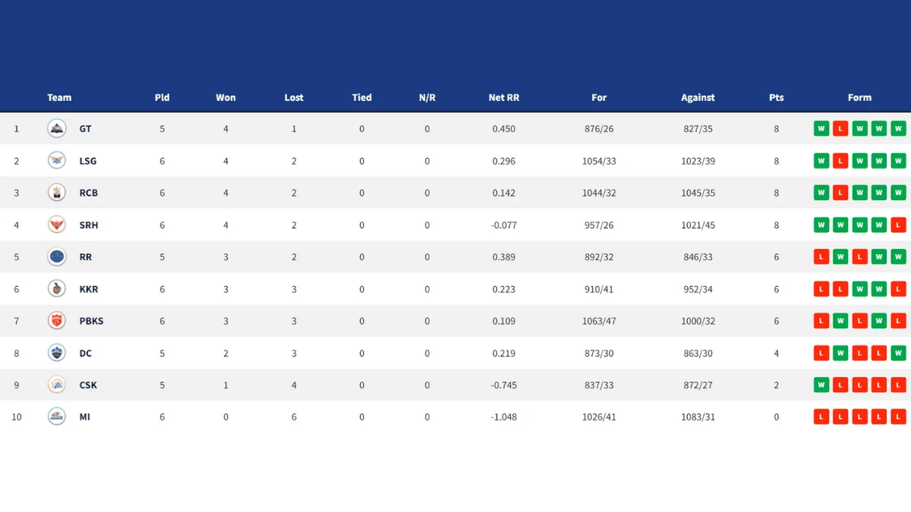This screenshot has width=911, height=512.
Task: Click the KKR team logo icon
Action: point(57,289)
